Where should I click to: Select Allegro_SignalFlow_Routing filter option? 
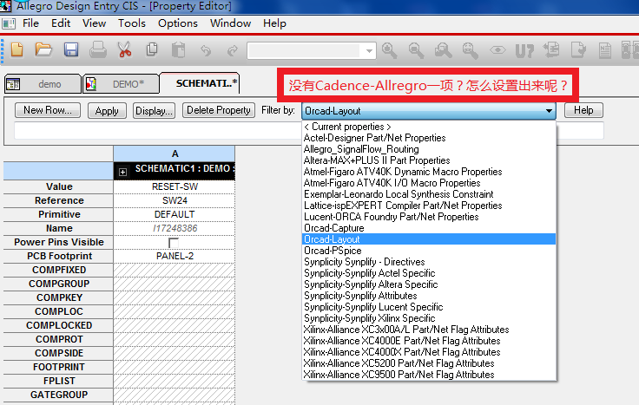[x=429, y=149]
